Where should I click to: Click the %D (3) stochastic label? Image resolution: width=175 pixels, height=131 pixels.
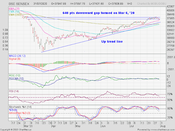[13, 110]
